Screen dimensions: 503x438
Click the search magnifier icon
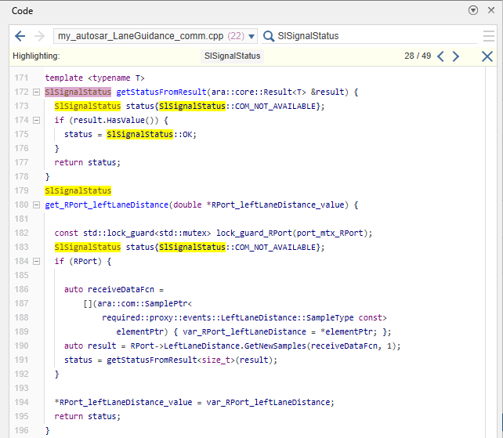pos(269,36)
